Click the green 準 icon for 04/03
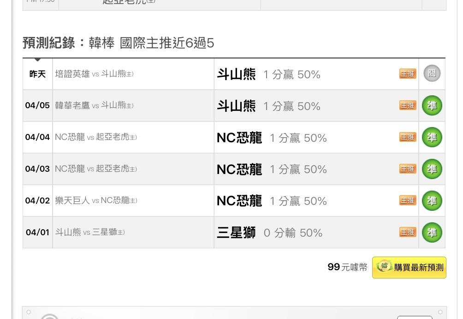Screen dimensions: 463x319 [432, 169]
